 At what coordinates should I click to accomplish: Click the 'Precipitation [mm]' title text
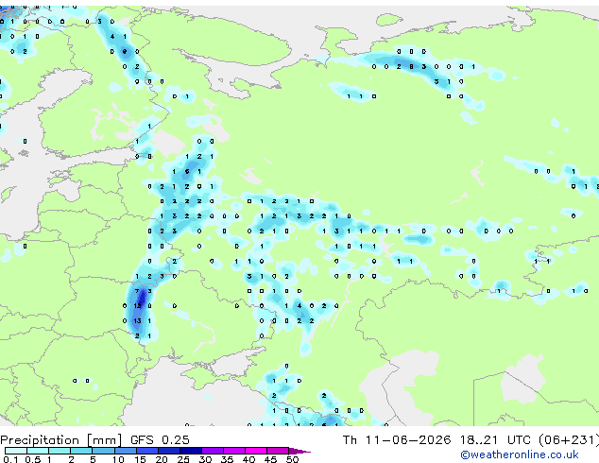click(x=61, y=440)
